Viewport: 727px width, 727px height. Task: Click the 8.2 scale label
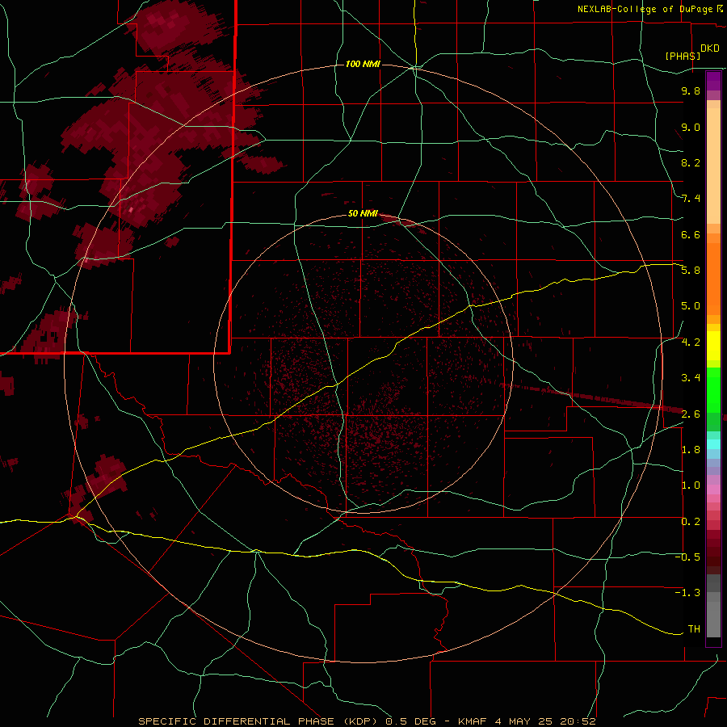pyautogui.click(x=691, y=162)
